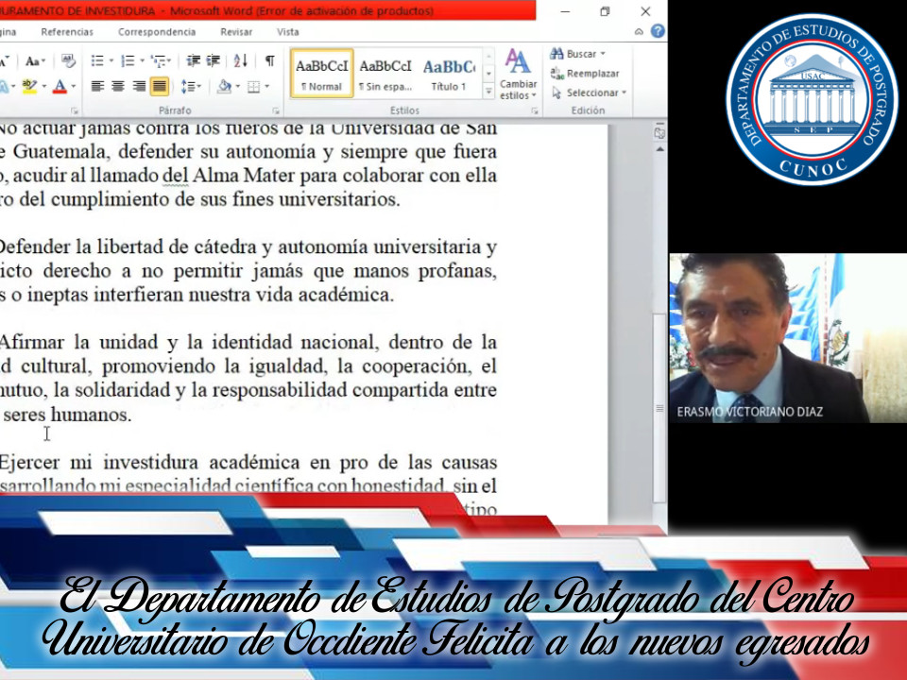Apply the Sin espaciado style
This screenshot has width=907, height=680.
tap(385, 74)
